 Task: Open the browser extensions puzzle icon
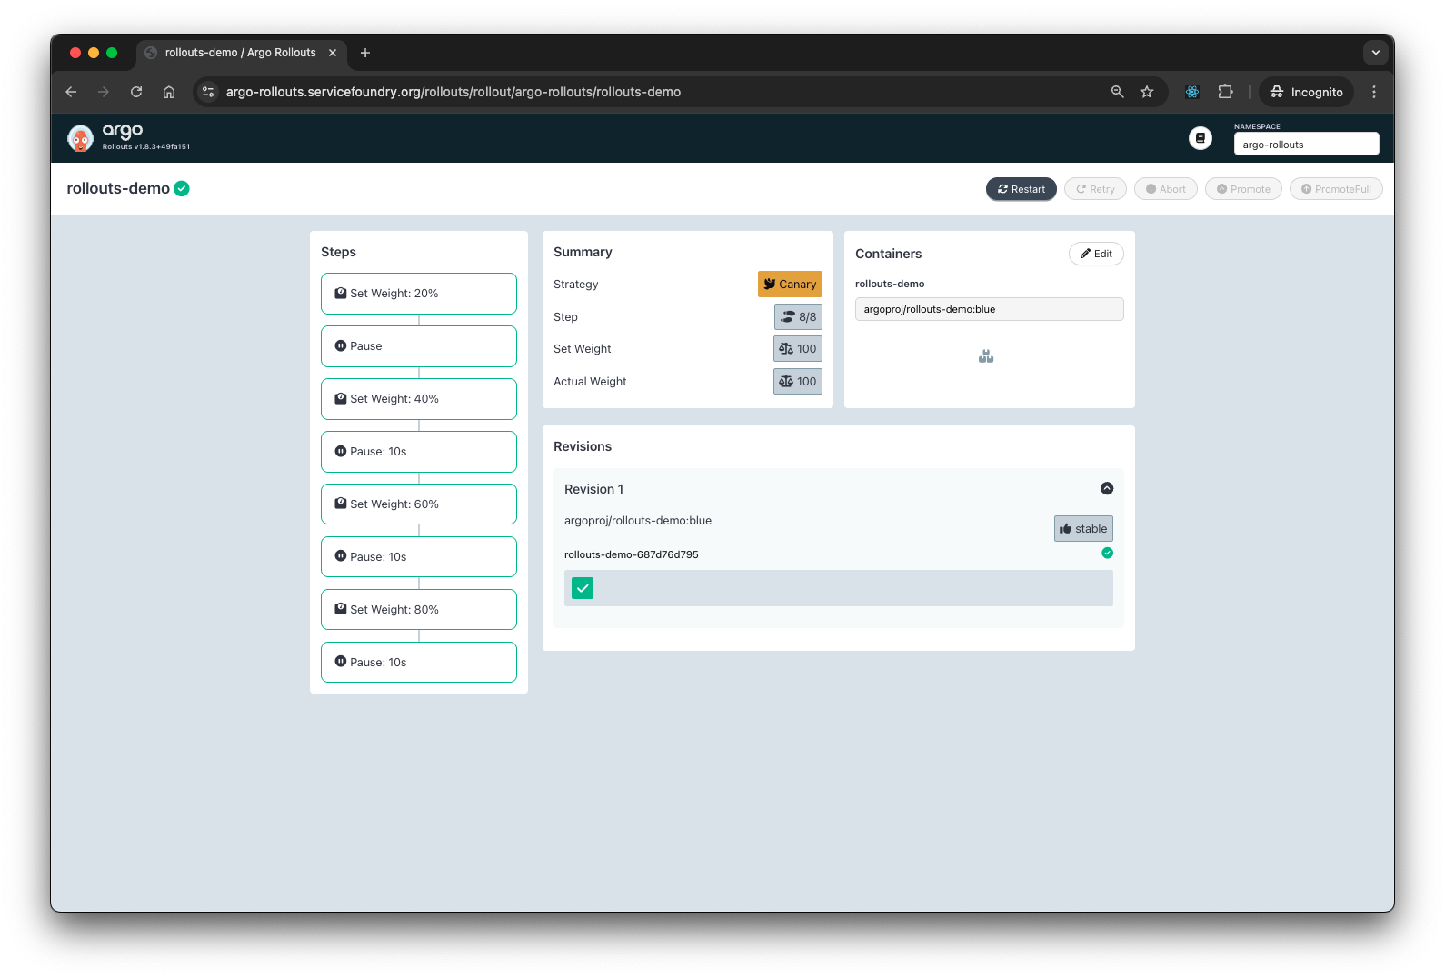point(1225,92)
